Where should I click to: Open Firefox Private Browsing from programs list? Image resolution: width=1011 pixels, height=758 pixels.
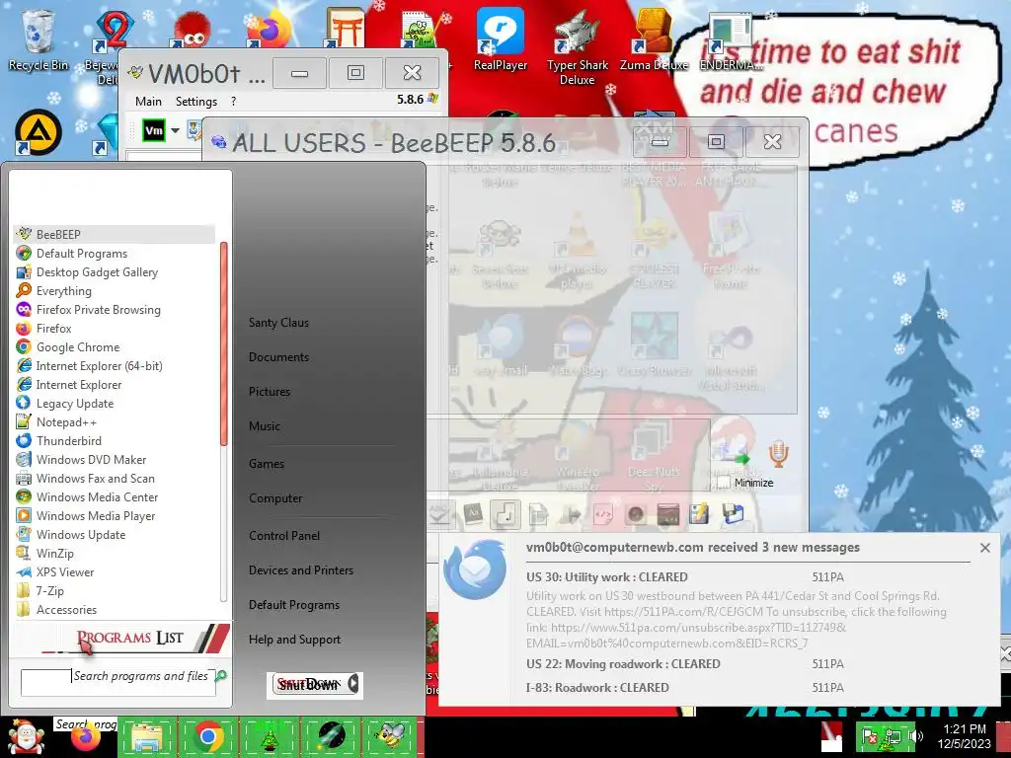[x=115, y=309]
